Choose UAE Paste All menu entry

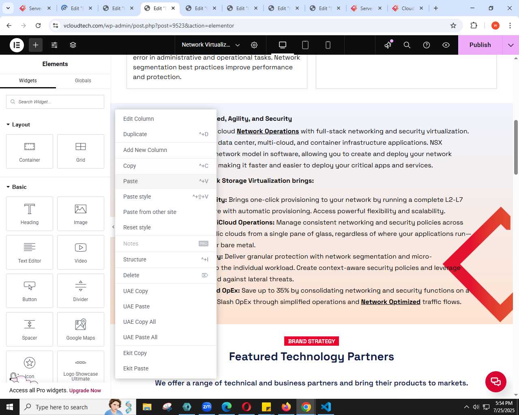166,337
